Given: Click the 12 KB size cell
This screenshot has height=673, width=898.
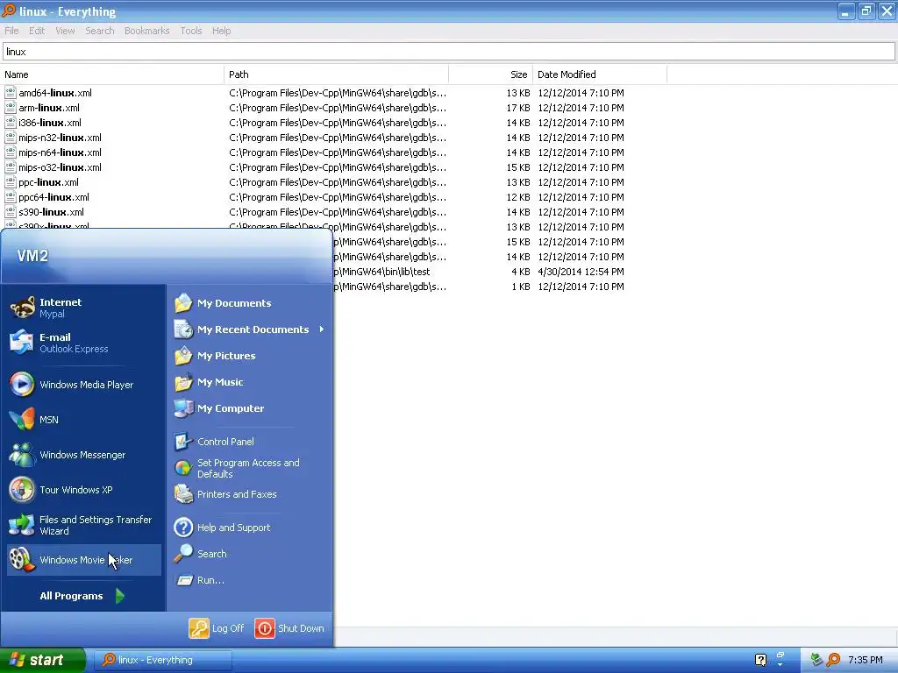Looking at the screenshot, I should pos(517,197).
